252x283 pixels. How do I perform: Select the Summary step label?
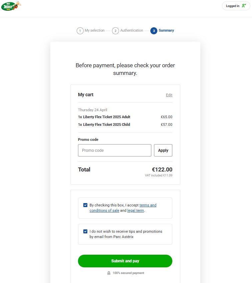point(166,31)
